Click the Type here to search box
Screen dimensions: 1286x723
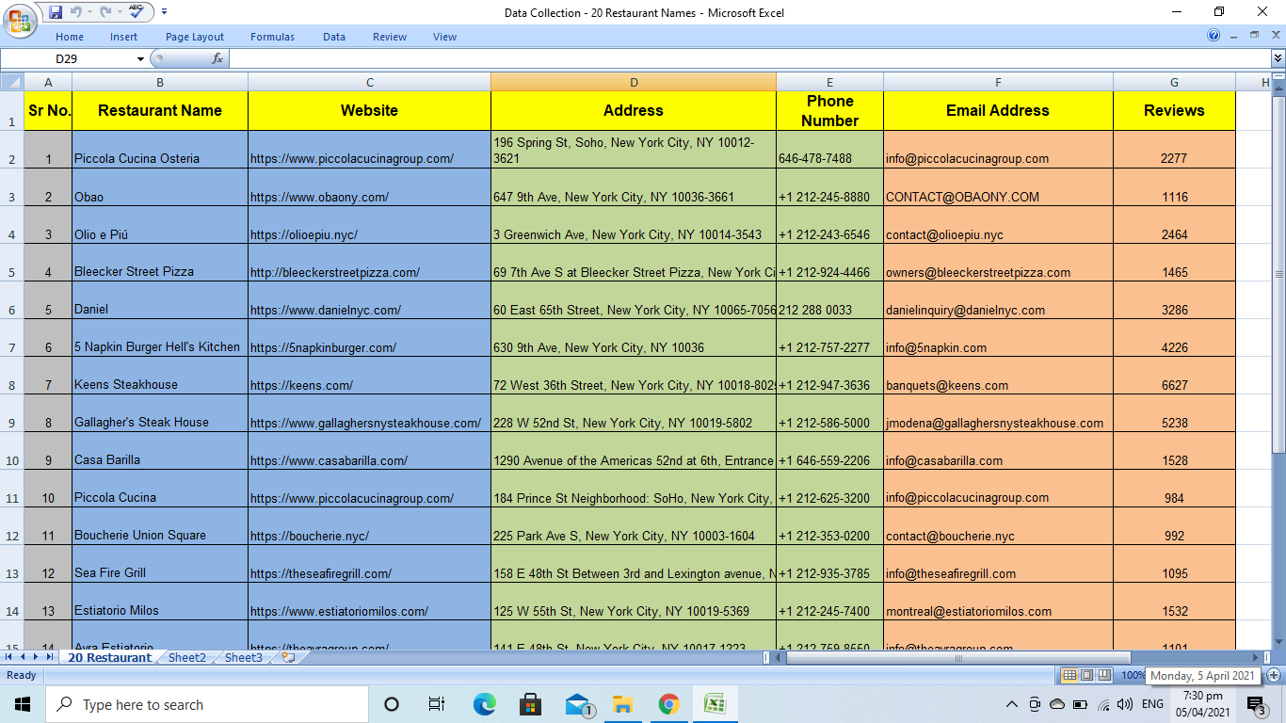coord(207,704)
